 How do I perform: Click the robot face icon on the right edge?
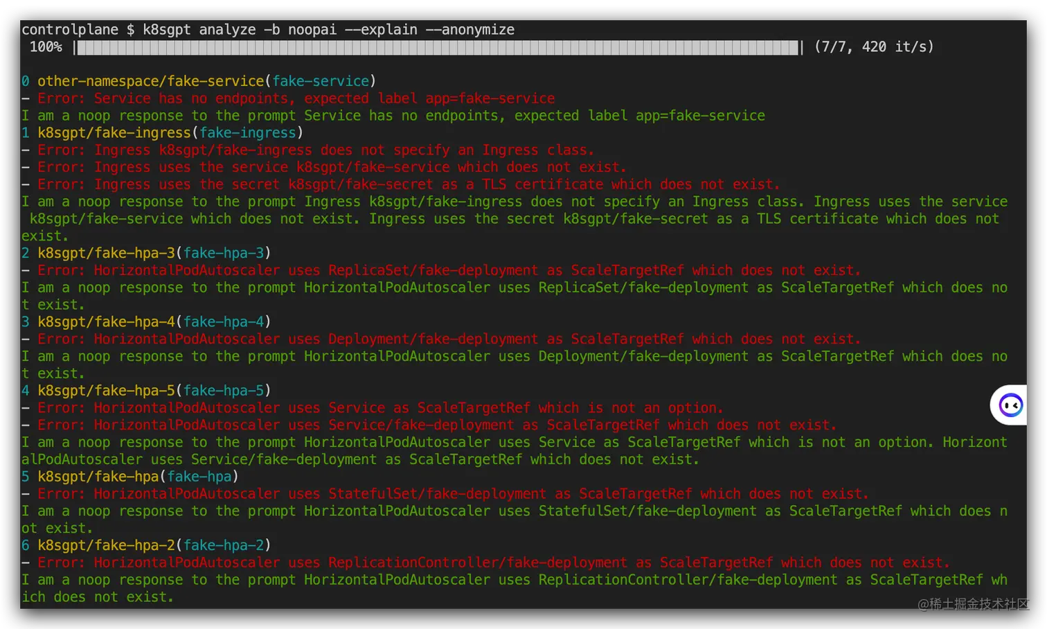coord(1008,405)
